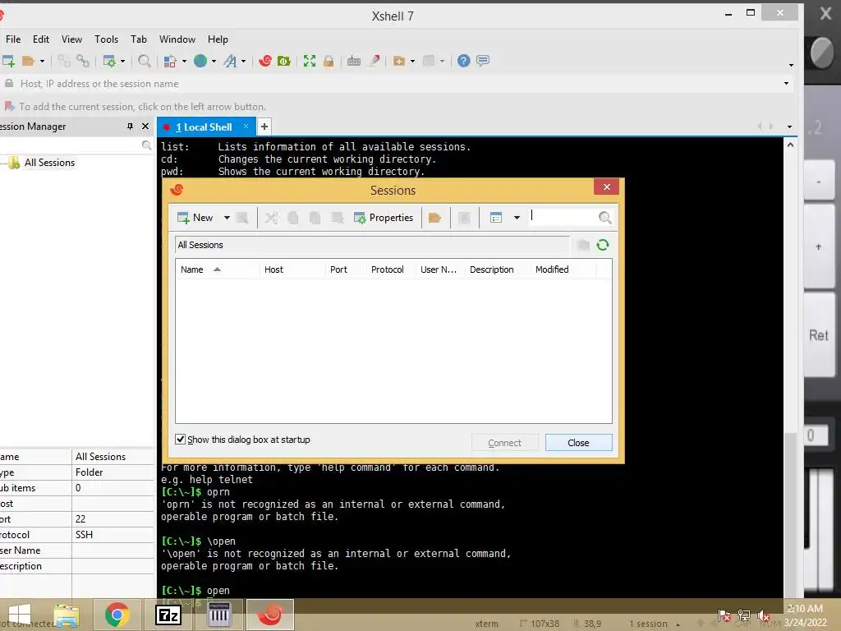Click the Find magnifier icon in main toolbar

(x=144, y=61)
